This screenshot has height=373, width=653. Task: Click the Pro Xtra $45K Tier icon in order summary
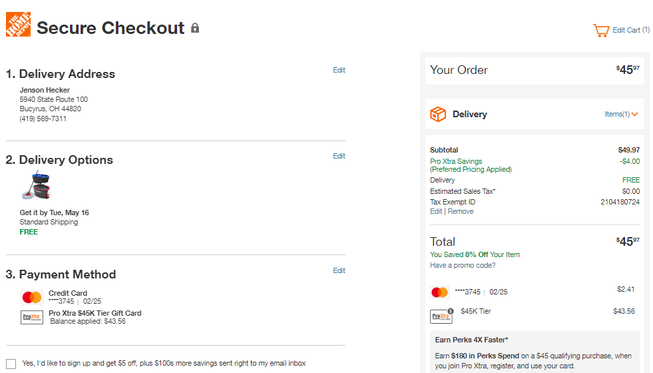[441, 316]
